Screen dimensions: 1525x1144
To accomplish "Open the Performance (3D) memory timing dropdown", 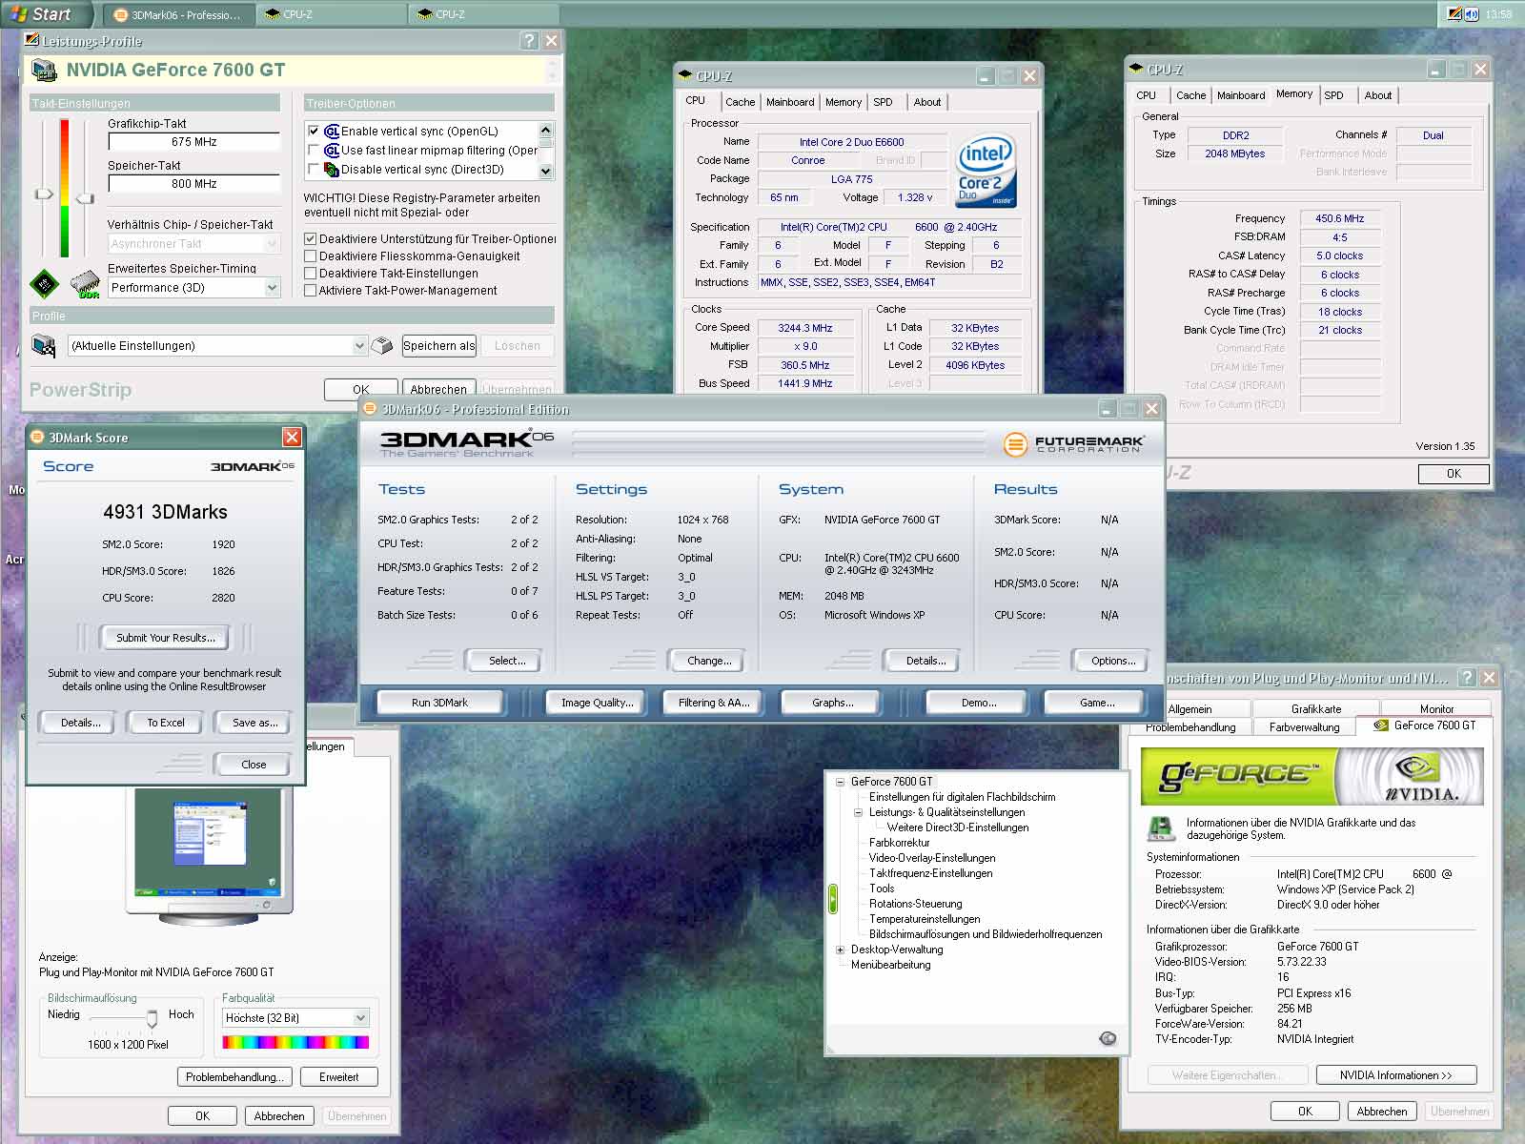I will click(272, 287).
